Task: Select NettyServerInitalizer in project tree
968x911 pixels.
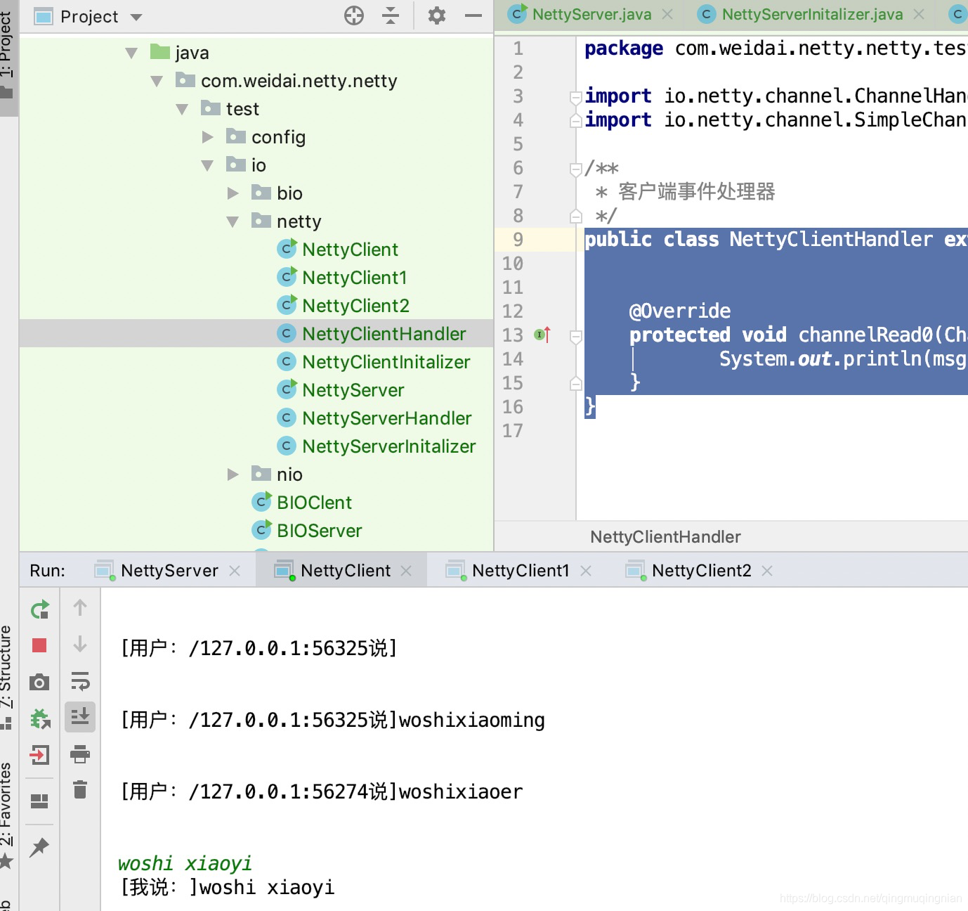Action: click(388, 446)
